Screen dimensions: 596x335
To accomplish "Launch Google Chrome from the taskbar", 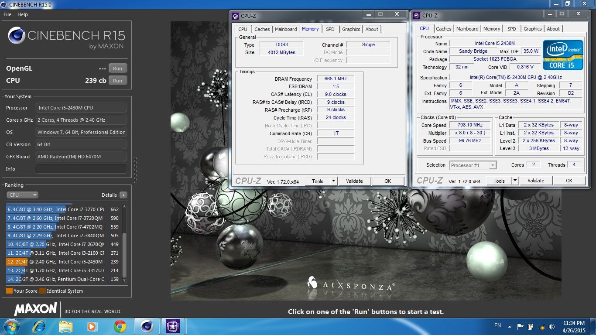I will (120, 326).
